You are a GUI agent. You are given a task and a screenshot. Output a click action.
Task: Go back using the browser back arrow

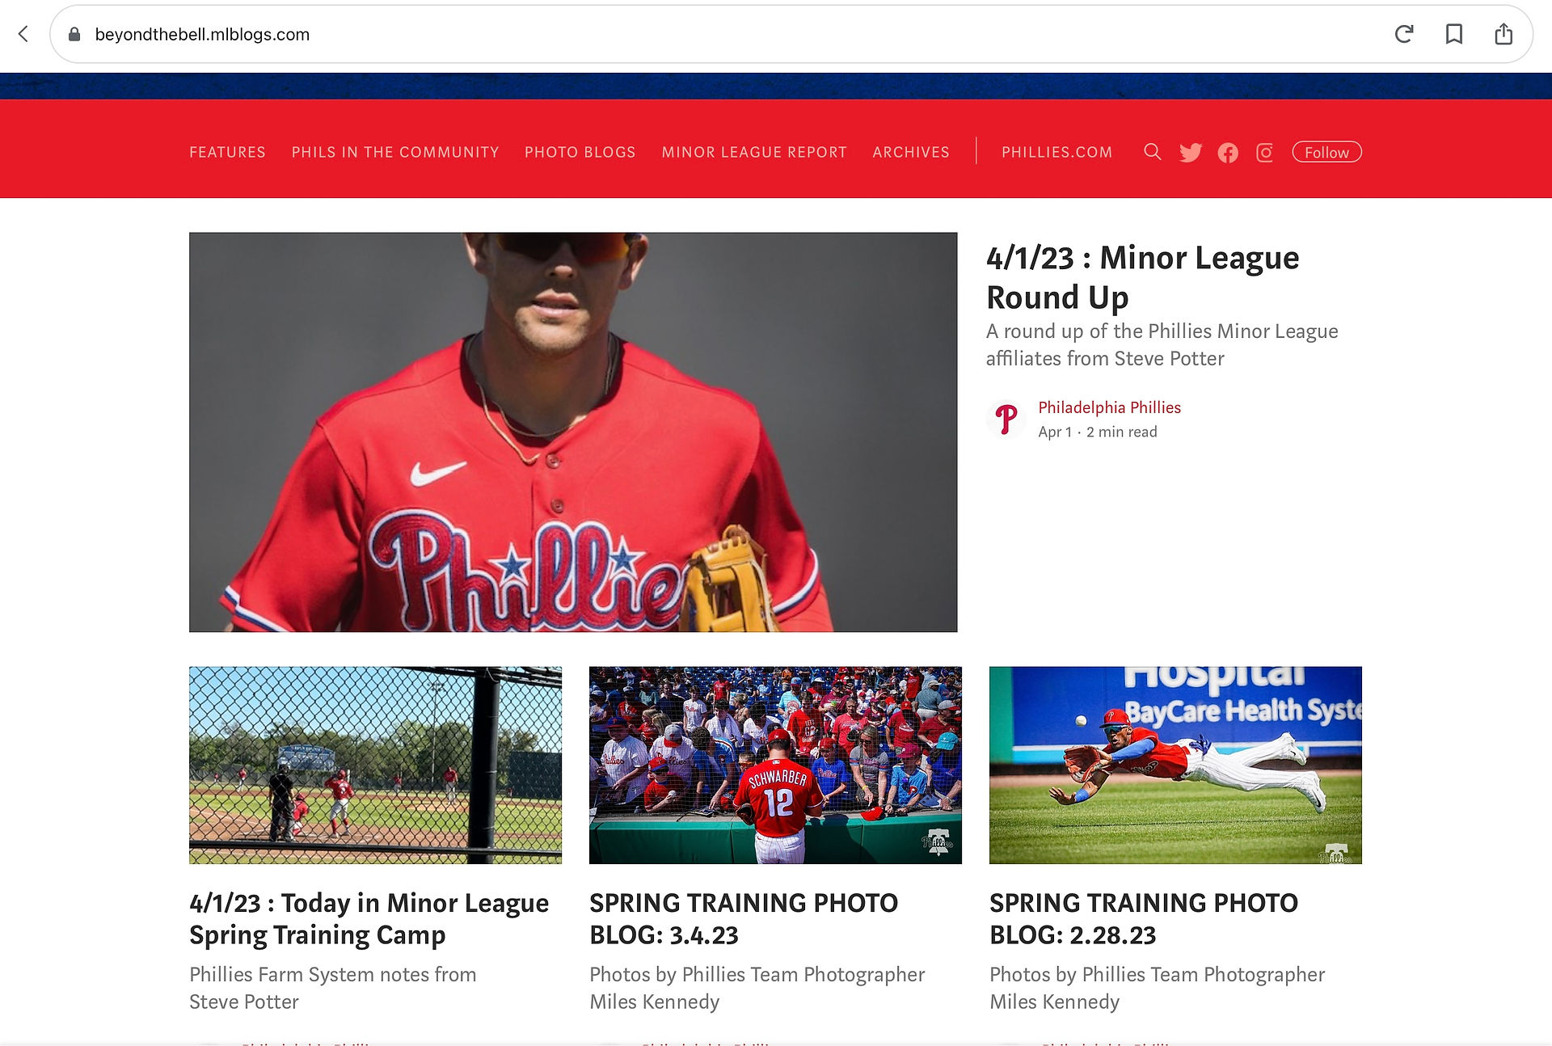(x=23, y=34)
